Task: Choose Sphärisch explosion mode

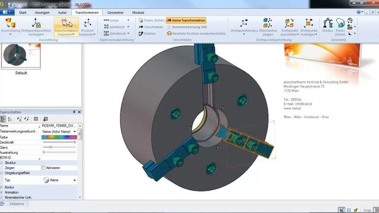Action: pyautogui.click(x=114, y=27)
